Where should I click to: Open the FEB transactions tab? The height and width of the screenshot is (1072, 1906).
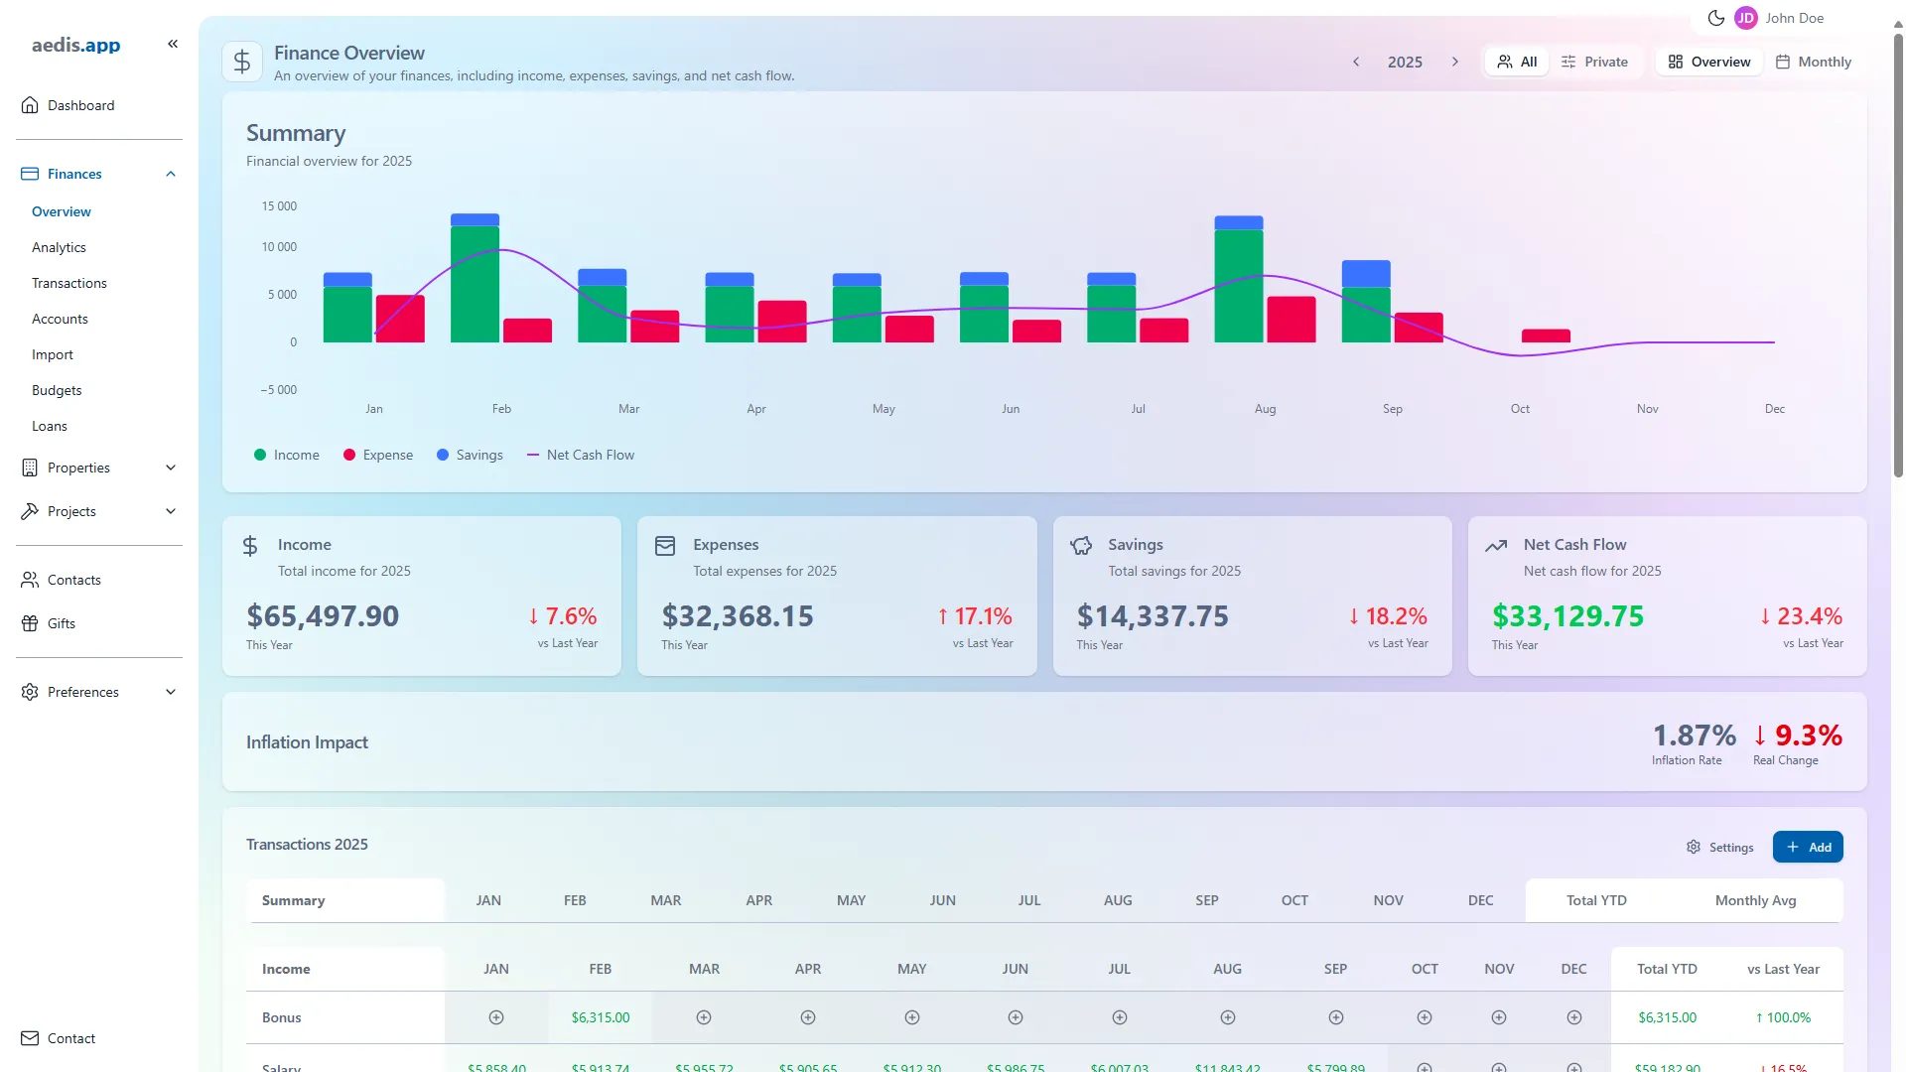pos(575,900)
